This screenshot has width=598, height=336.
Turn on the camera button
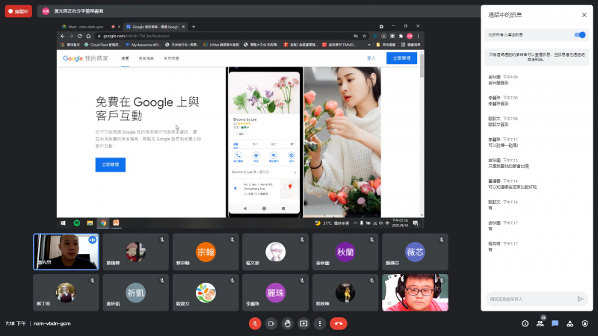pyautogui.click(x=271, y=323)
